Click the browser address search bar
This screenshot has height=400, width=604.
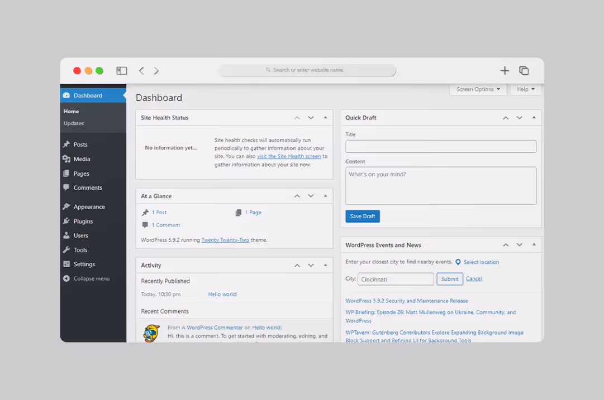pyautogui.click(x=308, y=70)
